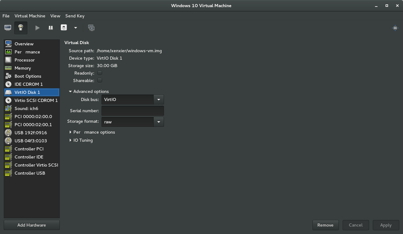Enable the Readonly checkbox
The image size is (403, 234).
tap(100, 73)
